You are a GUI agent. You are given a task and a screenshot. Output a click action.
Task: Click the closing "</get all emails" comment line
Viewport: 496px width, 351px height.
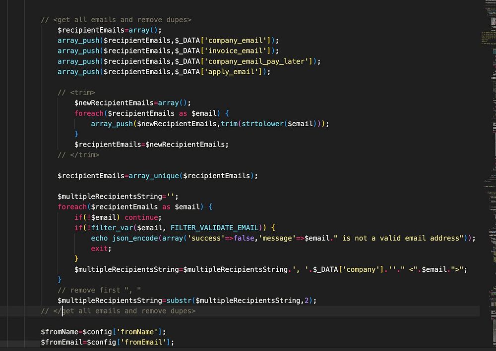click(x=118, y=311)
